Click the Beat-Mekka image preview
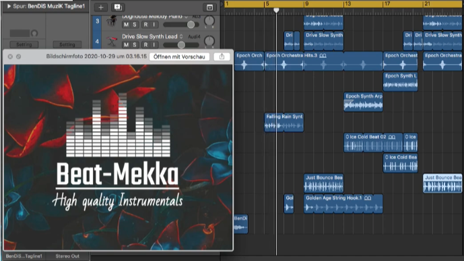Image resolution: width=464 pixels, height=261 pixels. (118, 157)
